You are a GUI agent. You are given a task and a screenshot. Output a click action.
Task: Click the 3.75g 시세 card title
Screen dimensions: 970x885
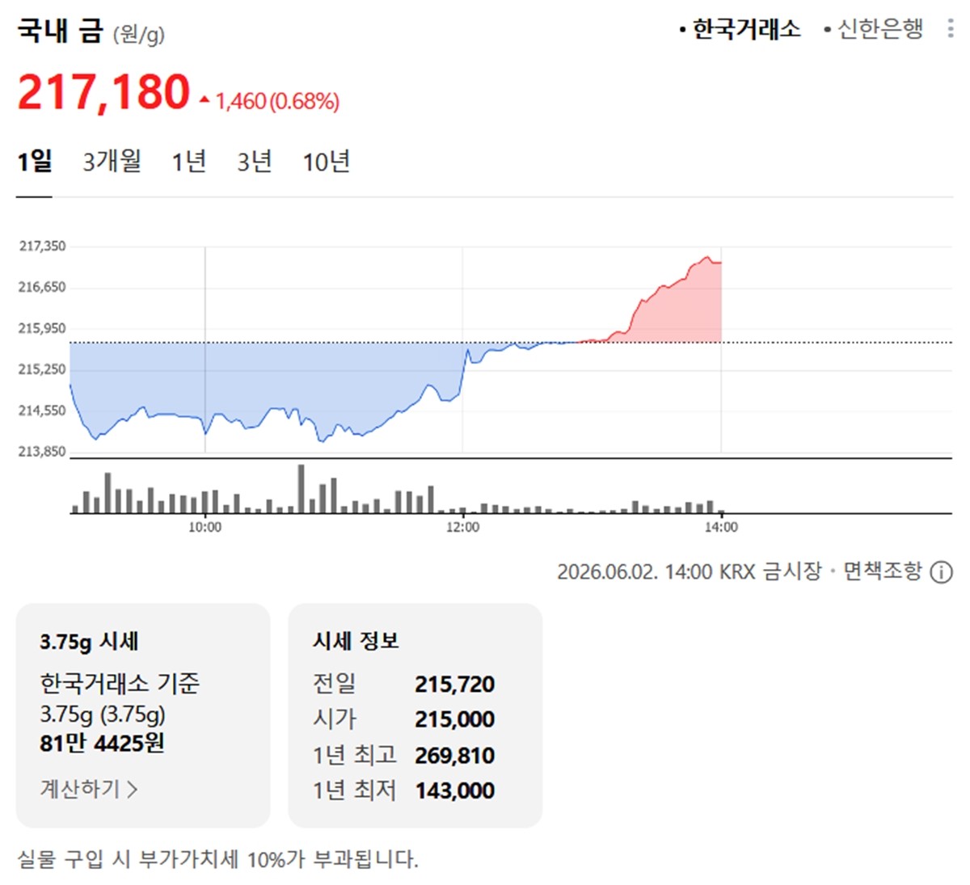[89, 642]
